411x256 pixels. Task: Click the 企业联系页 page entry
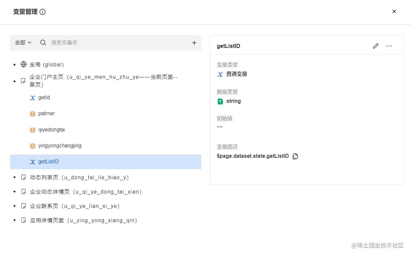tap(75, 206)
